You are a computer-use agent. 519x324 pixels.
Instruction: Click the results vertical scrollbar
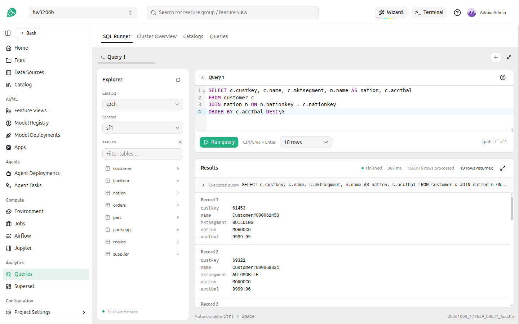click(x=512, y=208)
